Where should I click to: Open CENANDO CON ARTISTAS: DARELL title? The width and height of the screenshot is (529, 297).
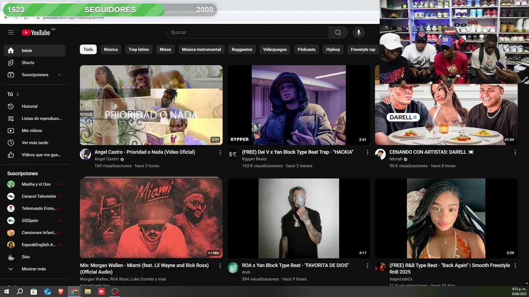pyautogui.click(x=431, y=152)
